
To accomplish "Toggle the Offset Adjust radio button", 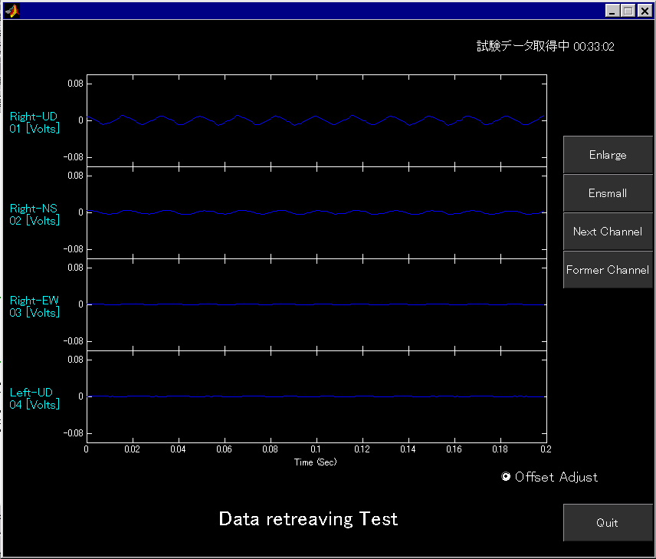I will coord(506,476).
